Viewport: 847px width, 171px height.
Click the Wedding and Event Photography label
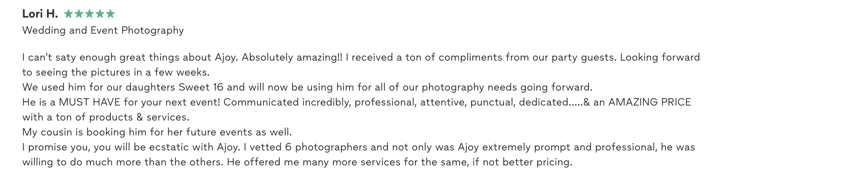103,30
